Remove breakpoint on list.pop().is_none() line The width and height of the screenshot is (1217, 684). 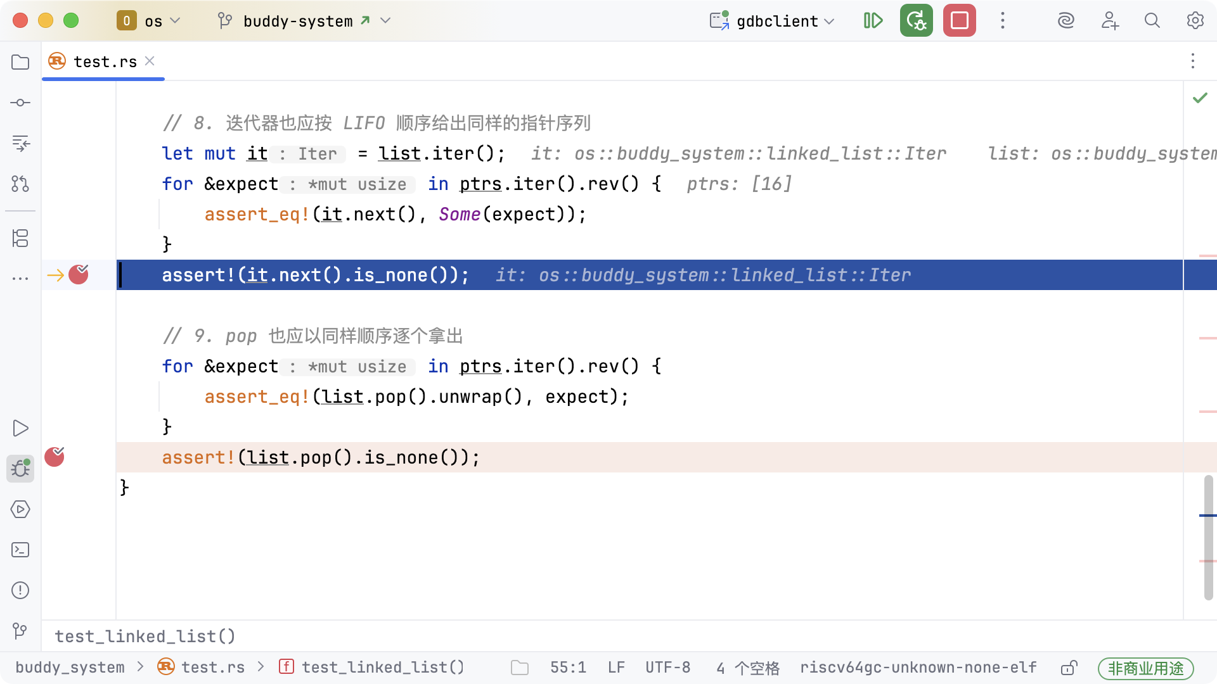click(55, 457)
